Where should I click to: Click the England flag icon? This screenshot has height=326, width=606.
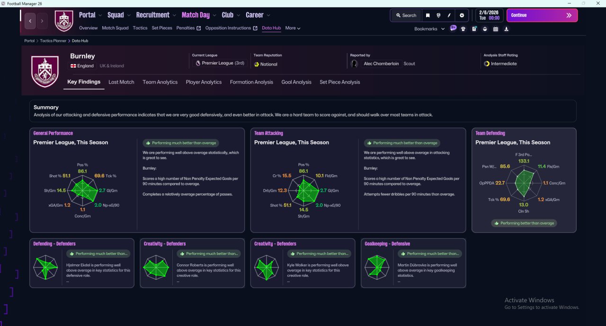(73, 66)
